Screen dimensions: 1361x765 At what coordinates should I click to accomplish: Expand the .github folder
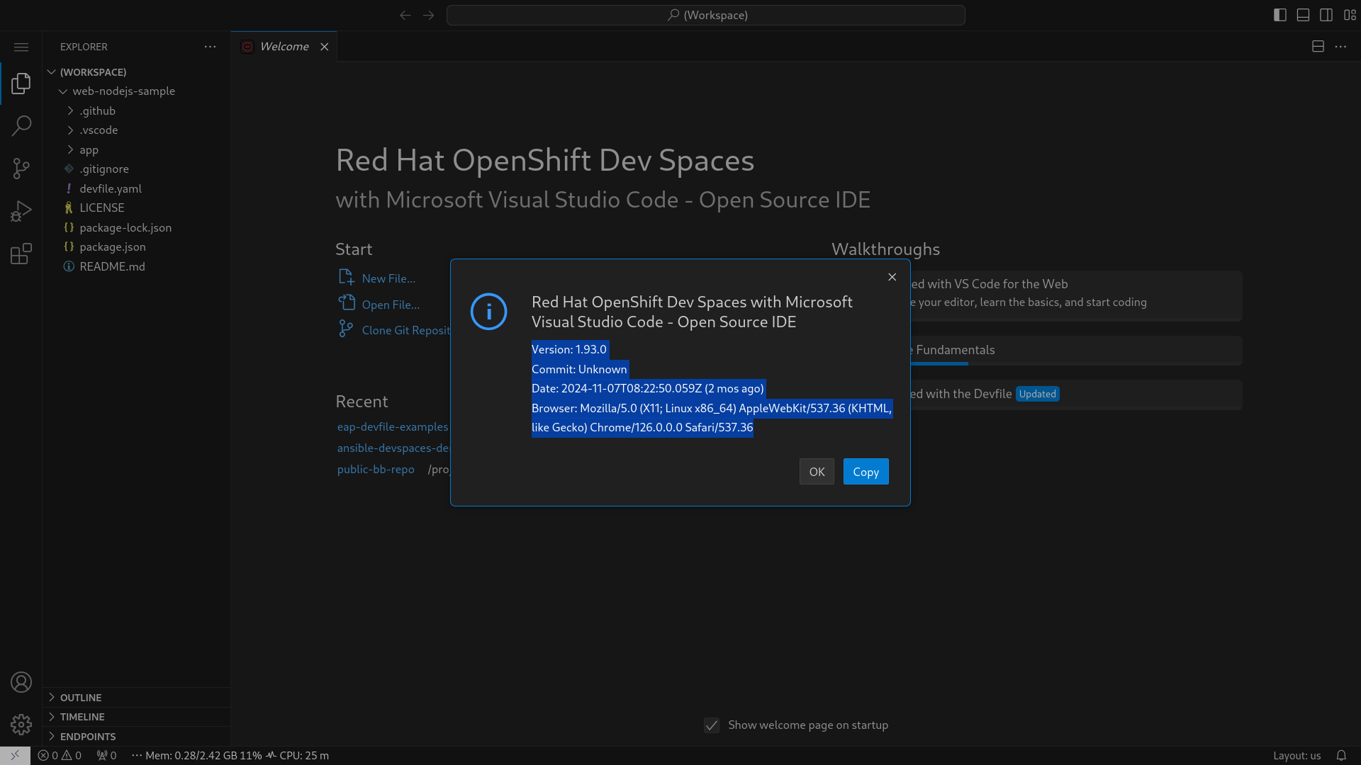(x=98, y=110)
